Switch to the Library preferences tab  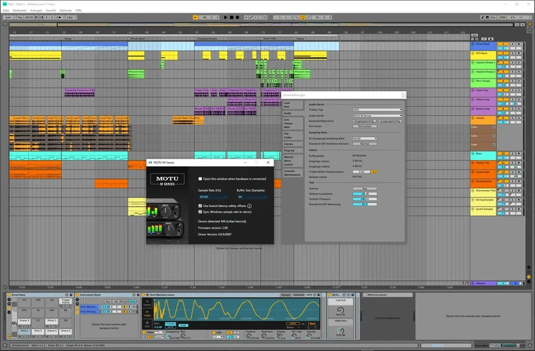click(292, 144)
